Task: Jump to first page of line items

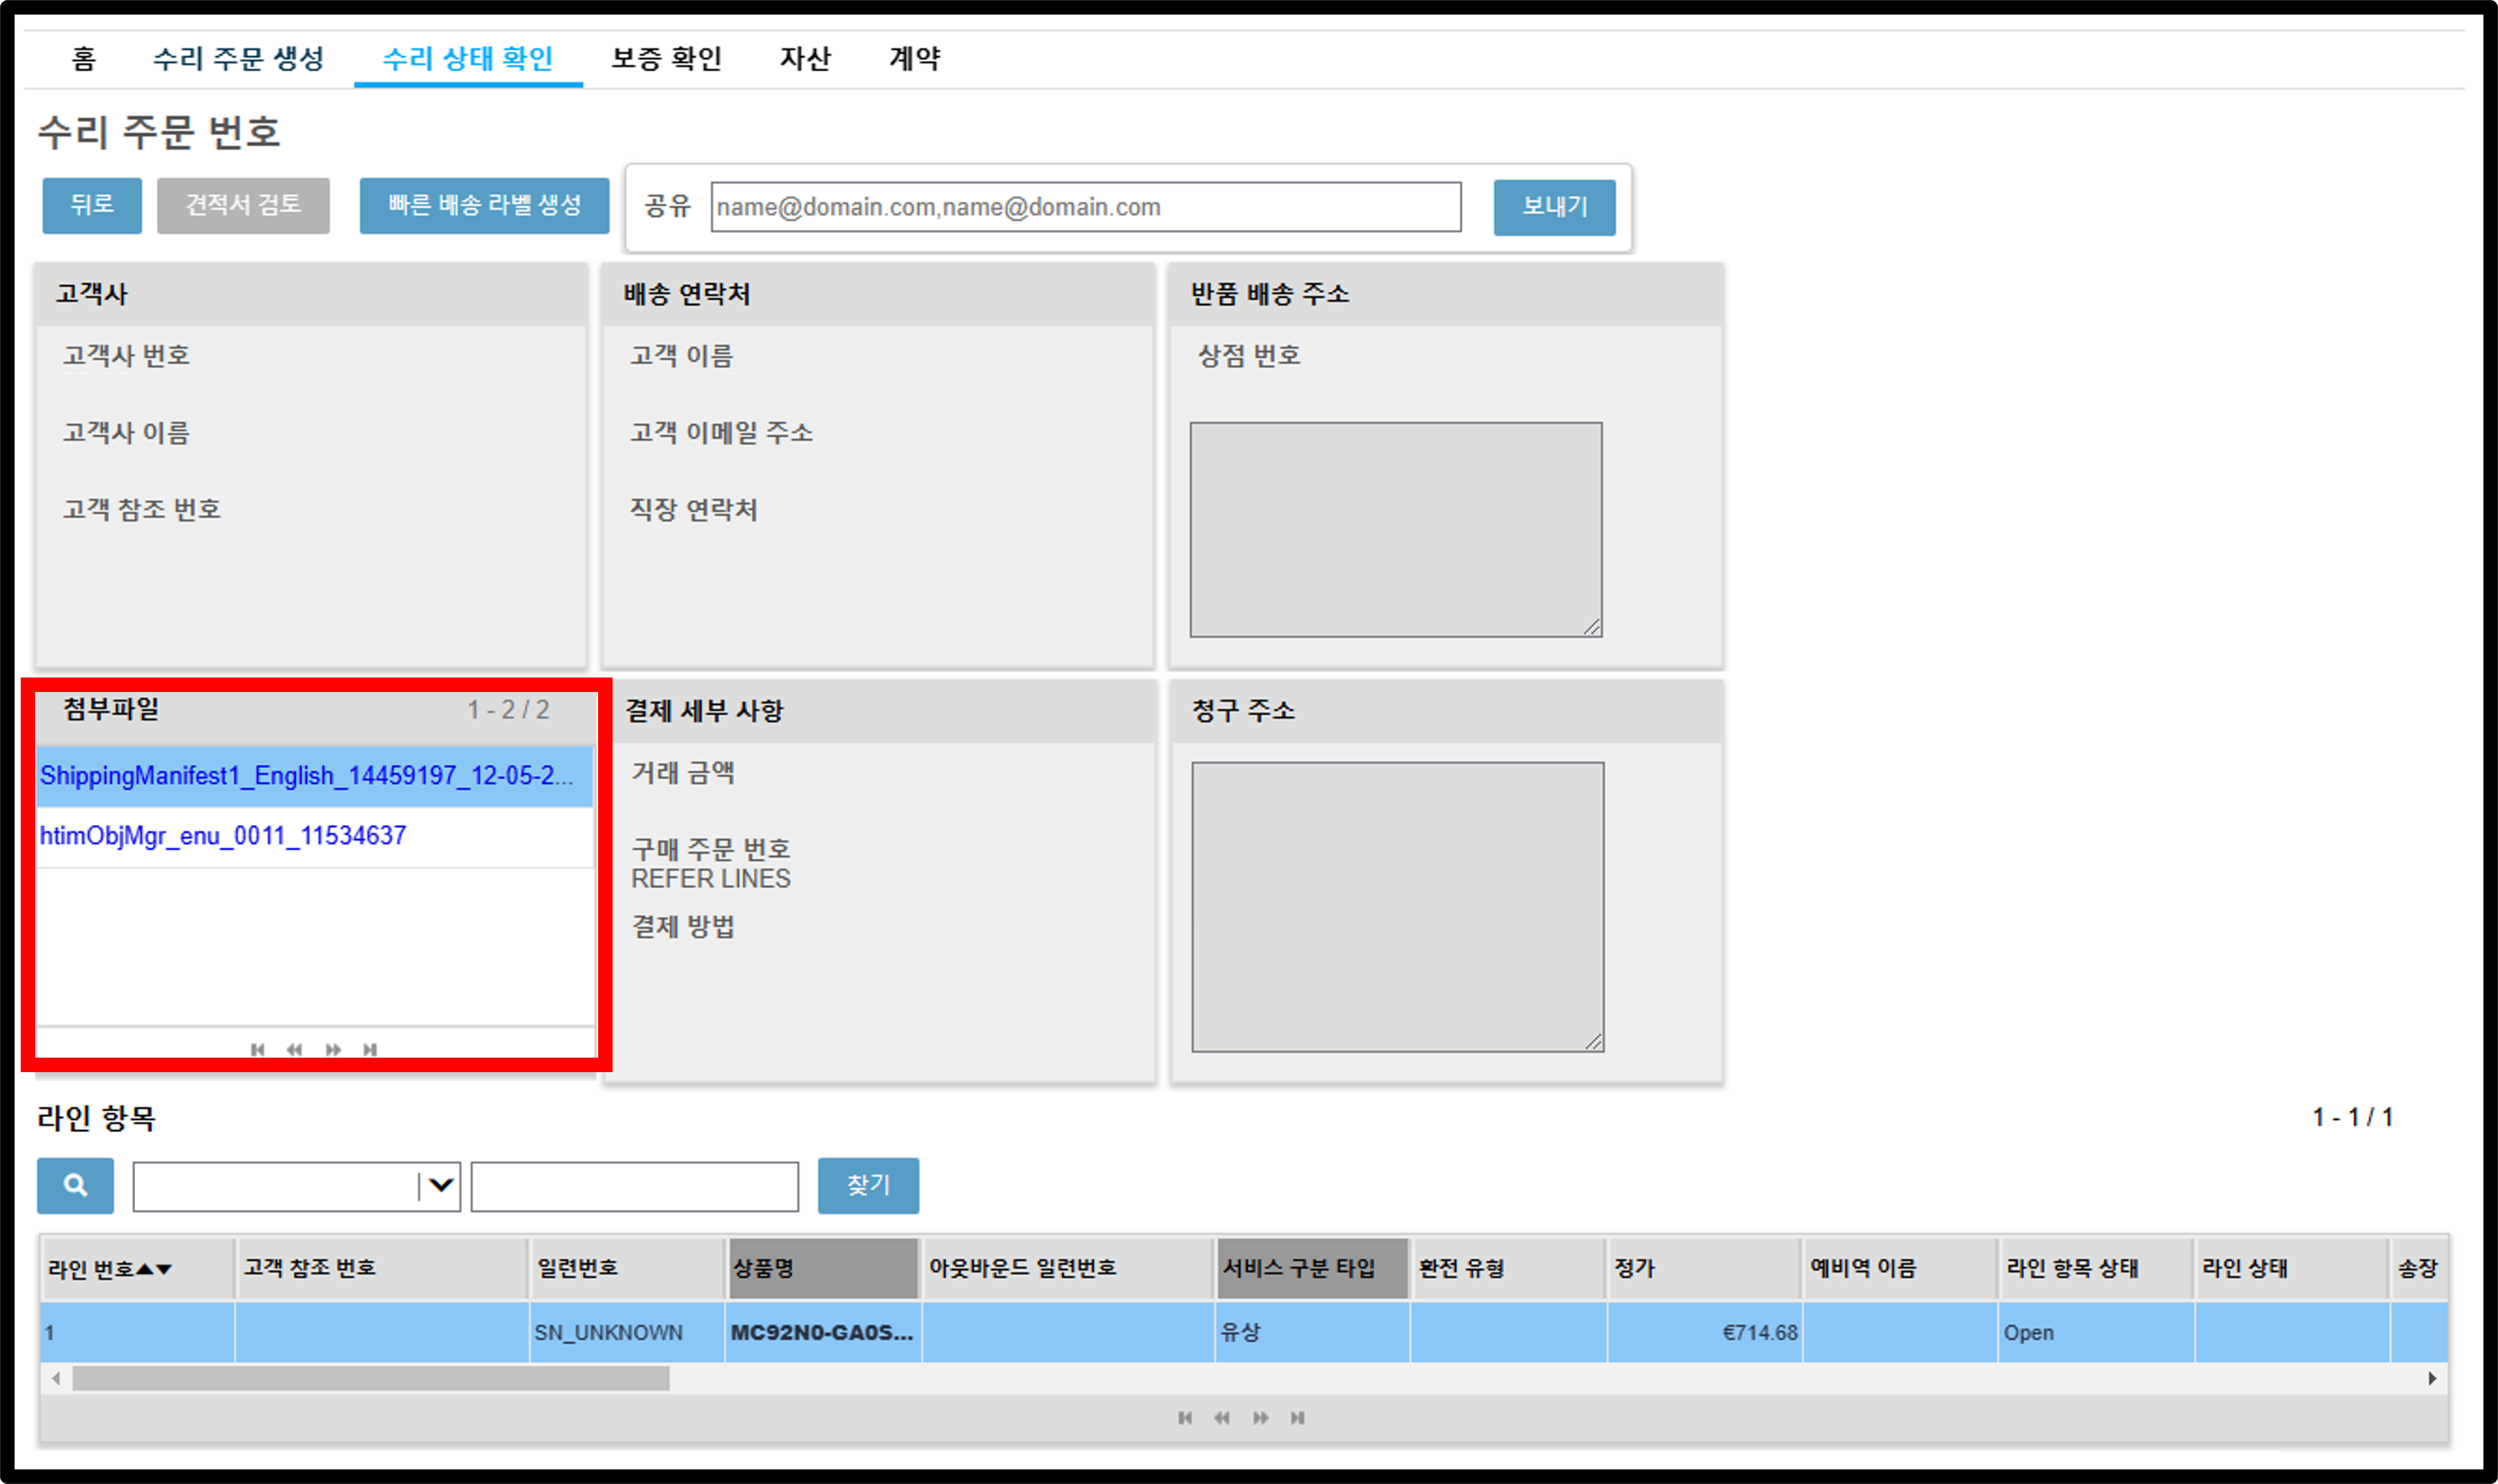Action: point(1184,1418)
